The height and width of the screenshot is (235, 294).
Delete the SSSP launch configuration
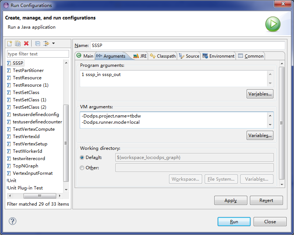click(x=26, y=43)
